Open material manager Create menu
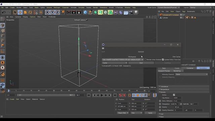The image size is (215, 121). tap(12, 99)
